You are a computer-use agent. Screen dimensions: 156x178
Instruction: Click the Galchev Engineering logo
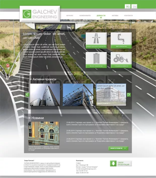[40, 14]
